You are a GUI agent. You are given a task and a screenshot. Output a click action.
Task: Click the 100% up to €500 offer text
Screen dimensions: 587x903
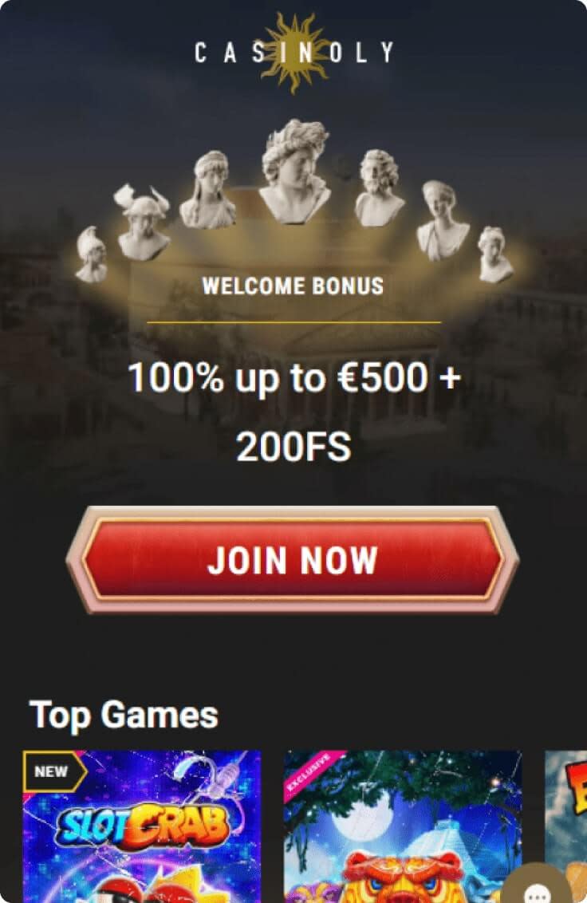click(293, 378)
